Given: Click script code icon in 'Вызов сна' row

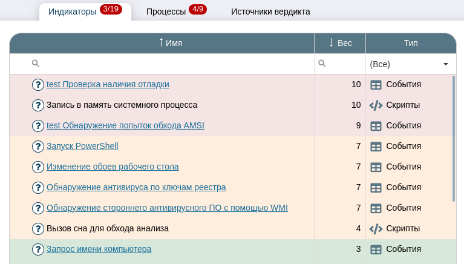Looking at the screenshot, I should [x=376, y=229].
